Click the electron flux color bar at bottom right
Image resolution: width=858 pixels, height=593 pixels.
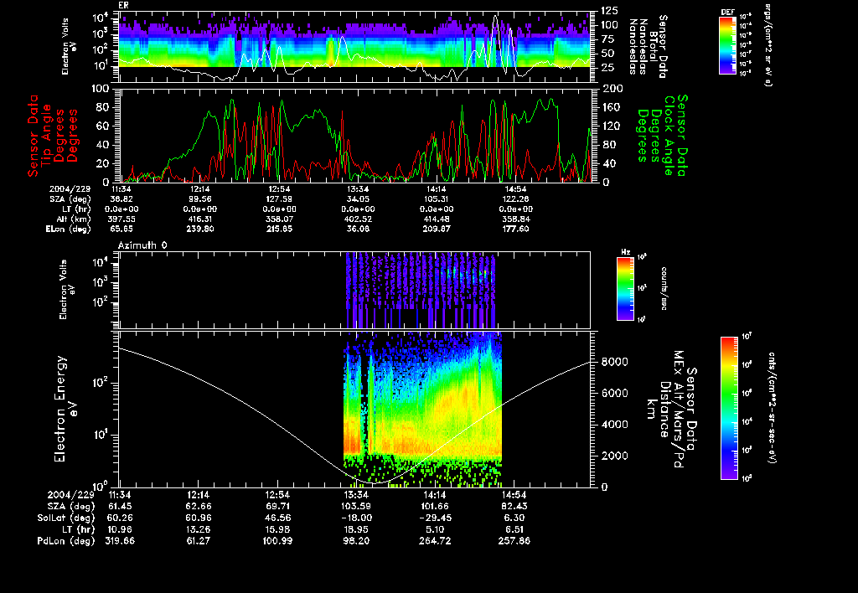tap(728, 408)
